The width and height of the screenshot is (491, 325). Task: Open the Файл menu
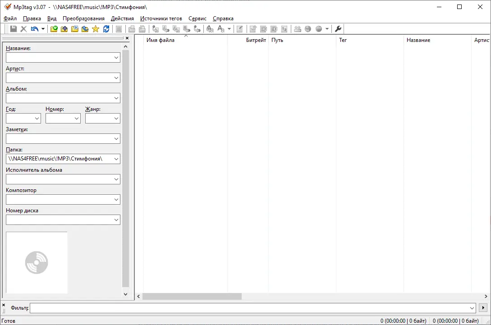pos(10,18)
